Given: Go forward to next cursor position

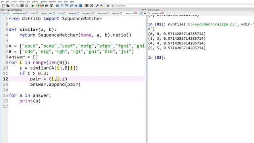Looking at the screenshot, I should point(113,6).
